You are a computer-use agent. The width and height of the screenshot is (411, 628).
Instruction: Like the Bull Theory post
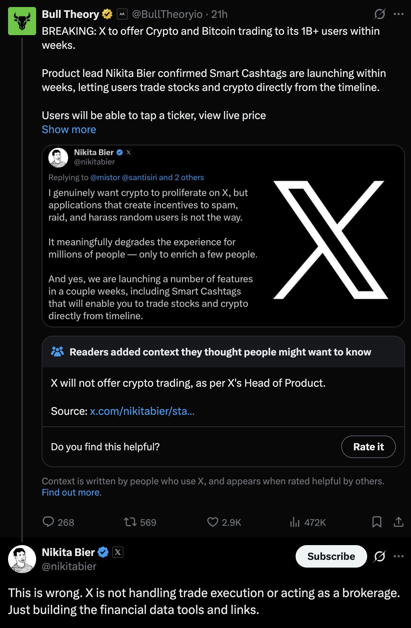(213, 522)
